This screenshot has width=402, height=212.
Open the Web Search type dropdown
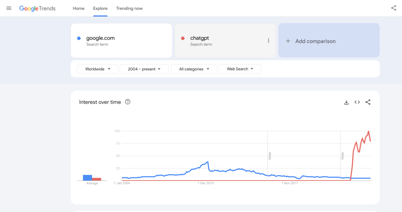[x=240, y=69]
